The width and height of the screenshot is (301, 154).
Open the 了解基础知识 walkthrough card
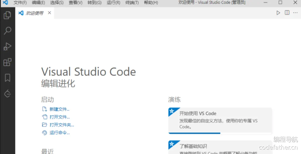[x=220, y=147]
